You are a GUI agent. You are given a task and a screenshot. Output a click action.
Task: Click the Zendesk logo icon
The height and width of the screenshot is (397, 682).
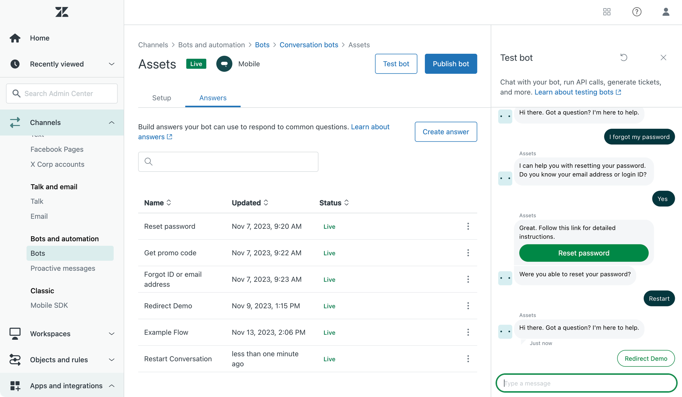(x=62, y=12)
